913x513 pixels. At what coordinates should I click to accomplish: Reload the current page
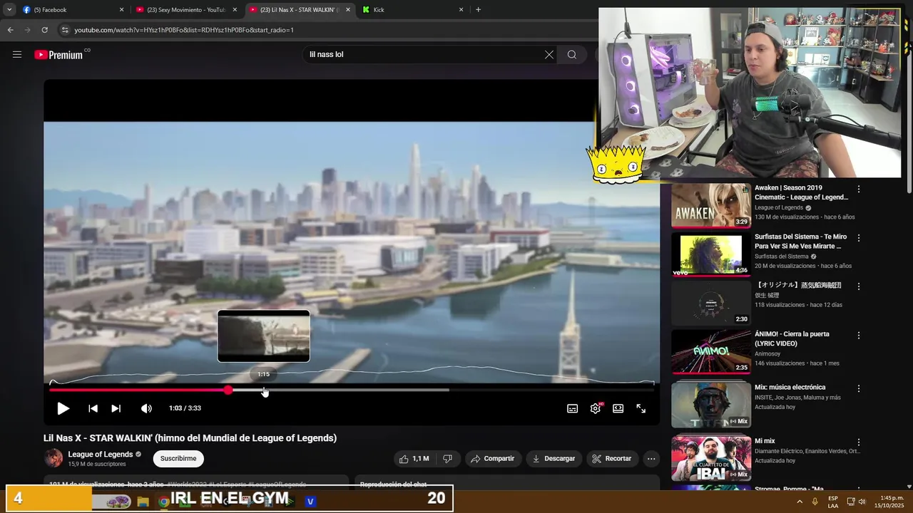coord(44,30)
